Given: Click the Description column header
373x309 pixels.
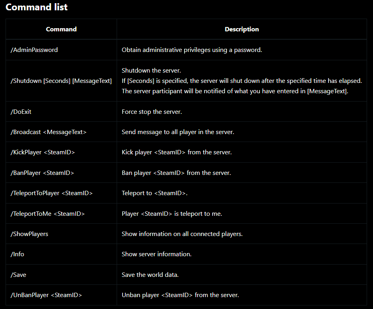Looking at the screenshot, I should (x=242, y=29).
